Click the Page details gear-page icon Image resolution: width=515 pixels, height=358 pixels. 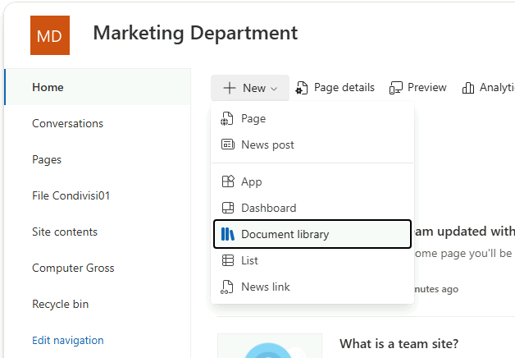point(302,88)
